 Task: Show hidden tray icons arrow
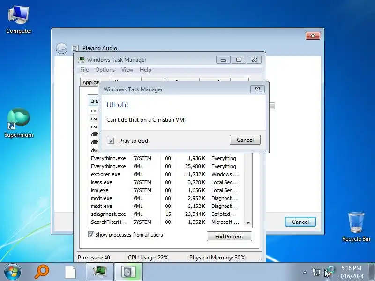pyautogui.click(x=305, y=272)
